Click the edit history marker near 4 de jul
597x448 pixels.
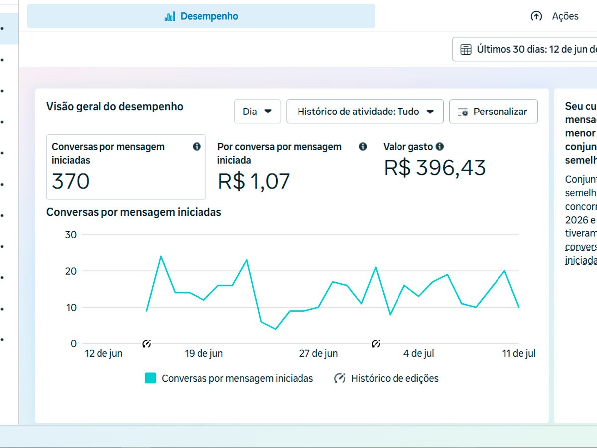376,343
